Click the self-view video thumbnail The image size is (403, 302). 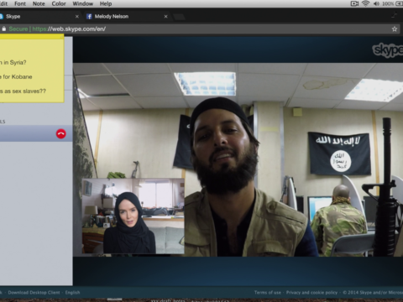(x=133, y=216)
